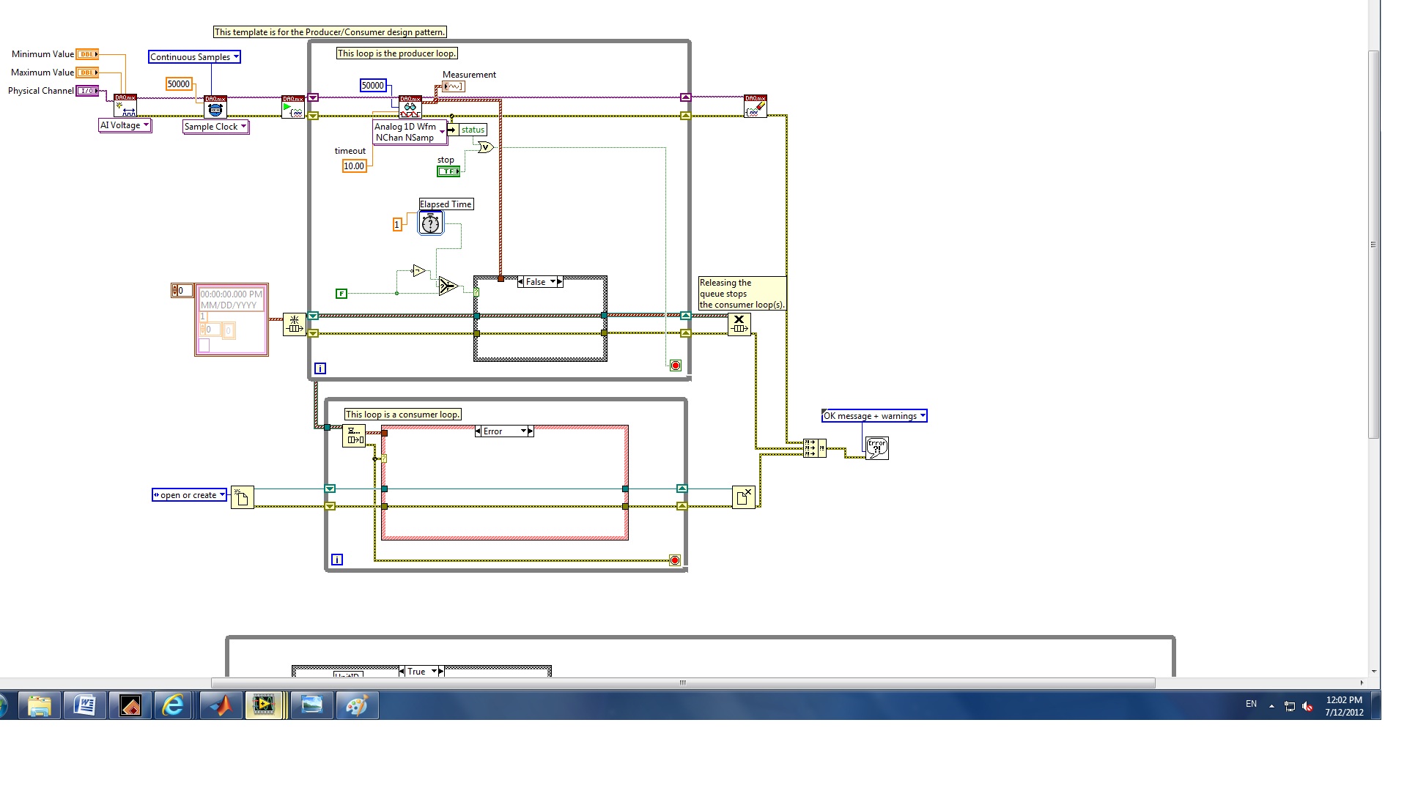
Task: Click the 50000 samples constant in producer loop
Action: 373,86
